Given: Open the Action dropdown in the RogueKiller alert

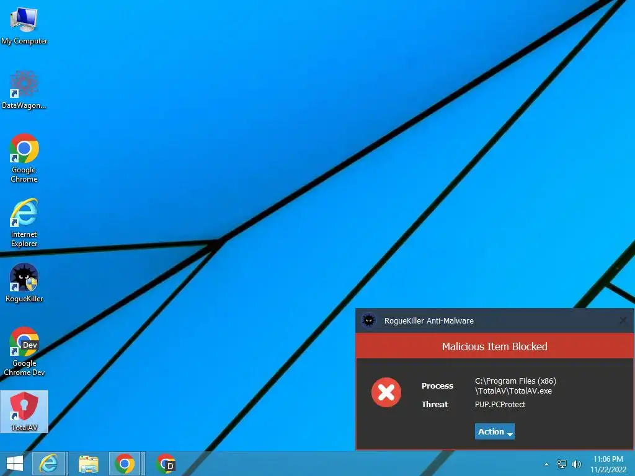Looking at the screenshot, I should point(494,431).
